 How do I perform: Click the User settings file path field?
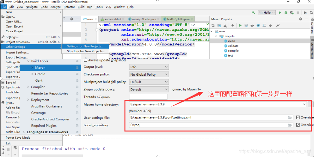[208, 117]
